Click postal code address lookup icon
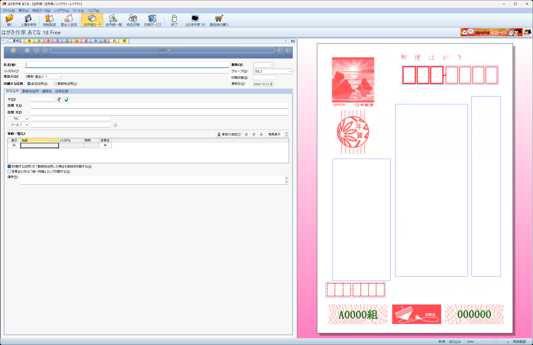 coord(59,99)
